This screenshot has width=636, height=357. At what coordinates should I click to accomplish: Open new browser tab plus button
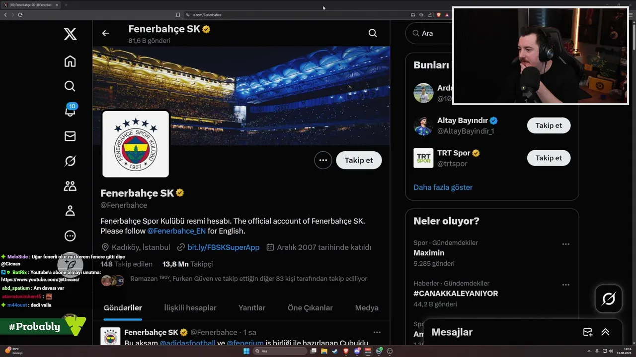[x=66, y=5]
